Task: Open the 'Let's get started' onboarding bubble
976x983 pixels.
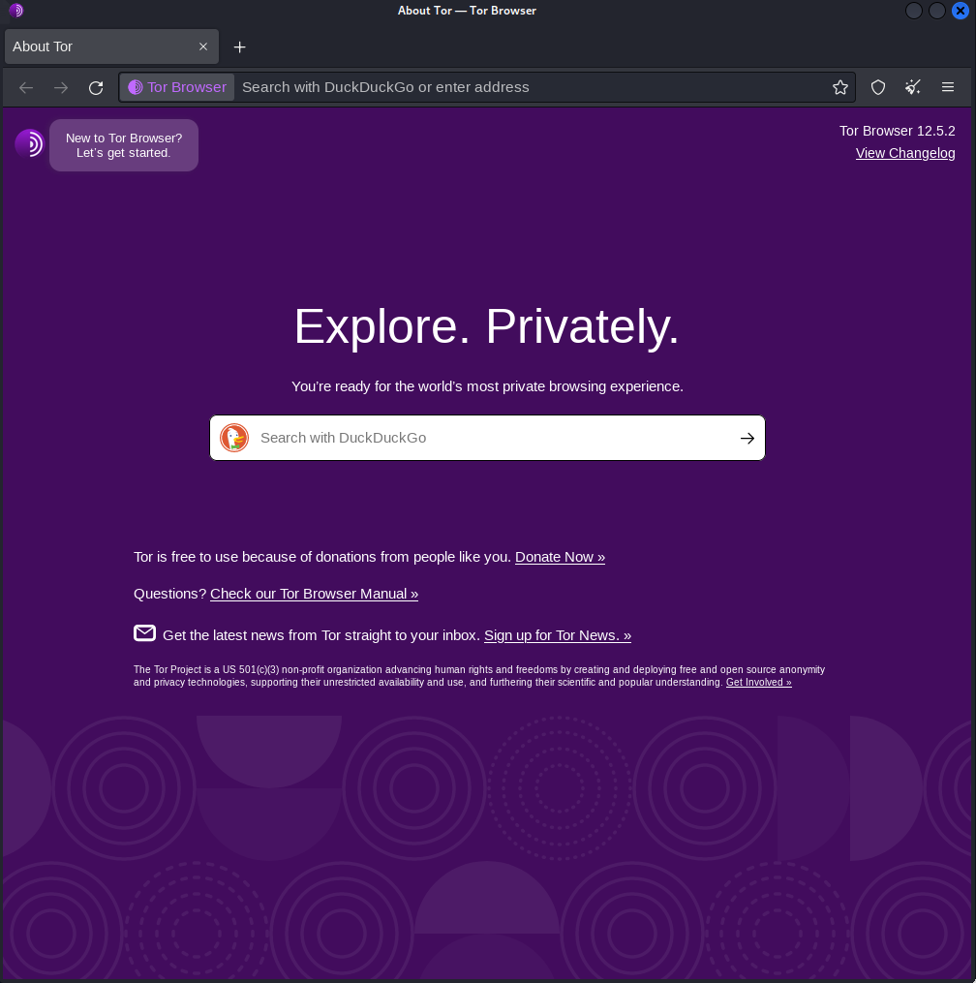Action: [124, 145]
